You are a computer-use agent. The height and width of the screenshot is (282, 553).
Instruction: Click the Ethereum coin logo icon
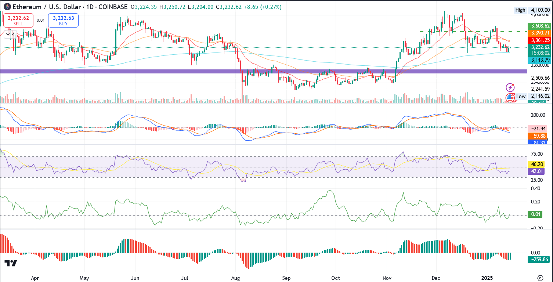pos(7,7)
